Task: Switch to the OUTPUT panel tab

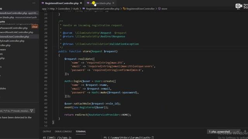Action: [47, 131]
